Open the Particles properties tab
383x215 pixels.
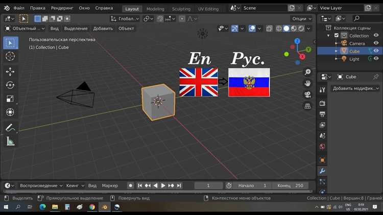(x=322, y=182)
